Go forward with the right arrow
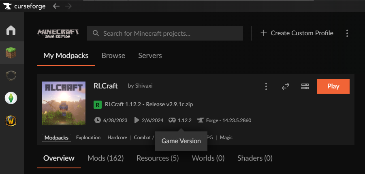This screenshot has height=174, width=365. pyautogui.click(x=69, y=6)
